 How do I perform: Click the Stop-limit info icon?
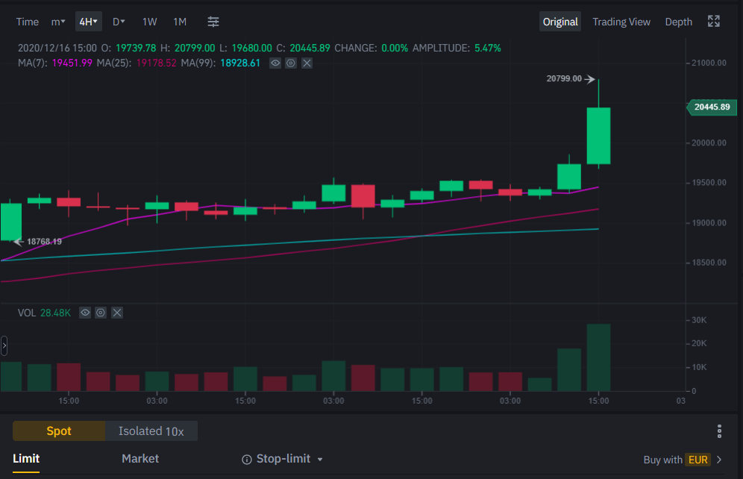point(246,460)
